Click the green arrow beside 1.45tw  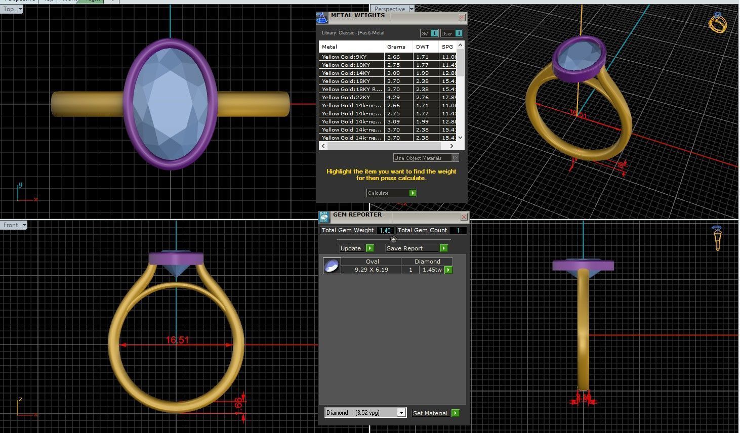pos(448,270)
